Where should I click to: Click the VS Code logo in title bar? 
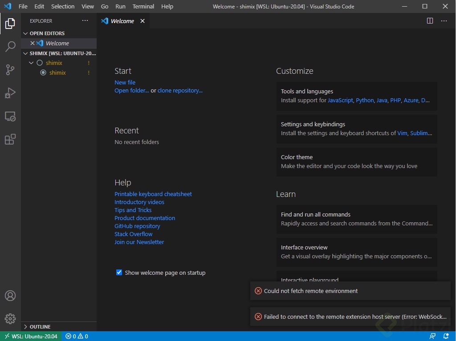coord(8,6)
